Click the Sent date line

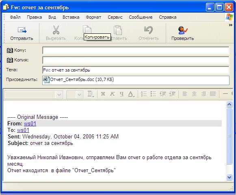coord(63,137)
